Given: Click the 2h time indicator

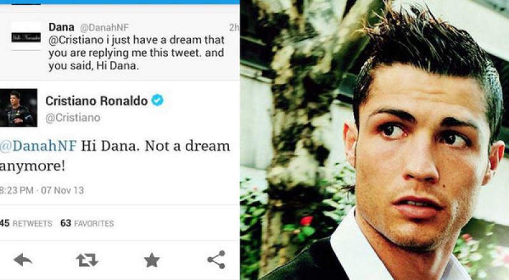Looking at the screenshot, I should (234, 27).
